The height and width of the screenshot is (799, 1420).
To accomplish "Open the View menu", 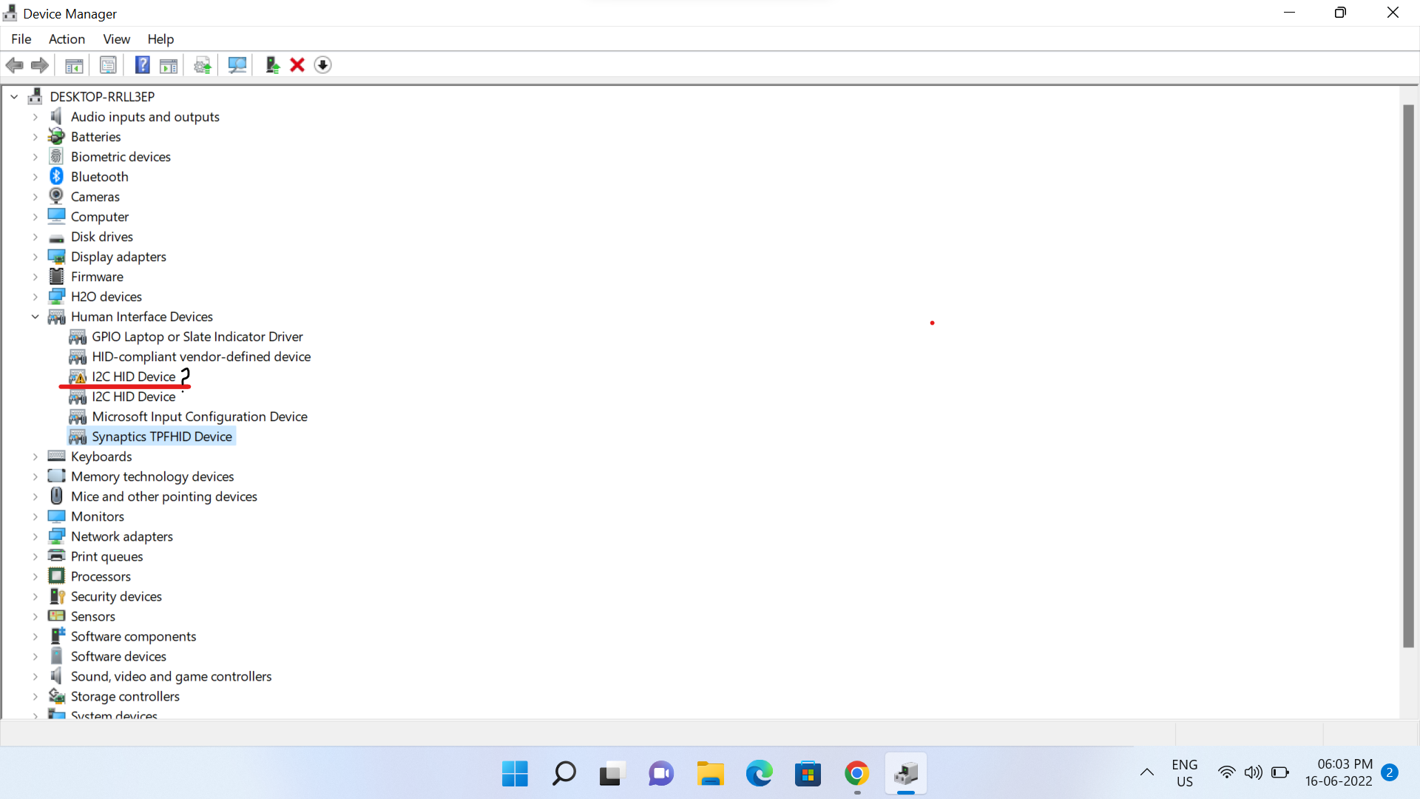I will coord(116,39).
